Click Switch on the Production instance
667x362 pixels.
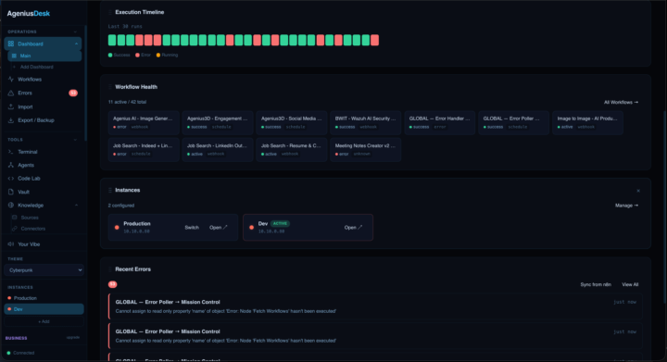pos(192,228)
